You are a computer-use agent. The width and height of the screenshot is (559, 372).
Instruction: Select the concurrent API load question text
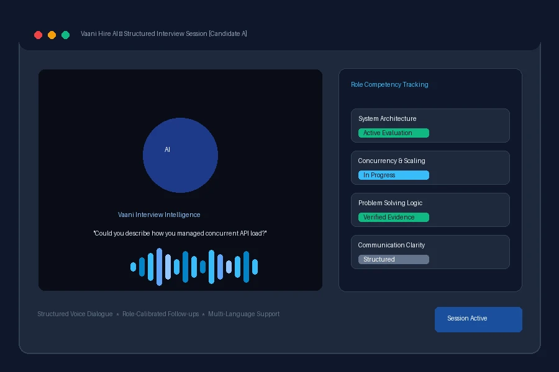click(180, 233)
